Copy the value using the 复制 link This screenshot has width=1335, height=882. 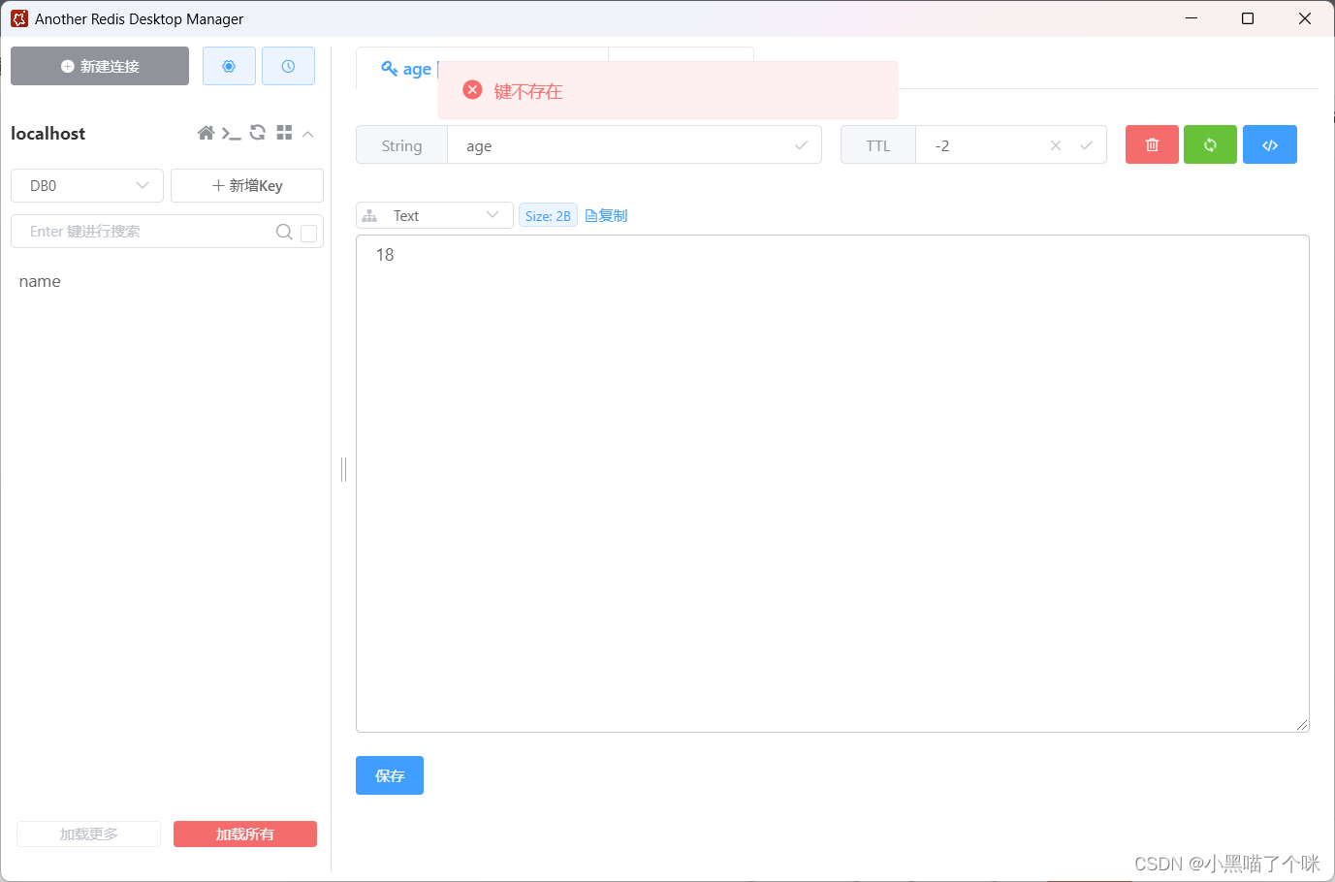605,215
